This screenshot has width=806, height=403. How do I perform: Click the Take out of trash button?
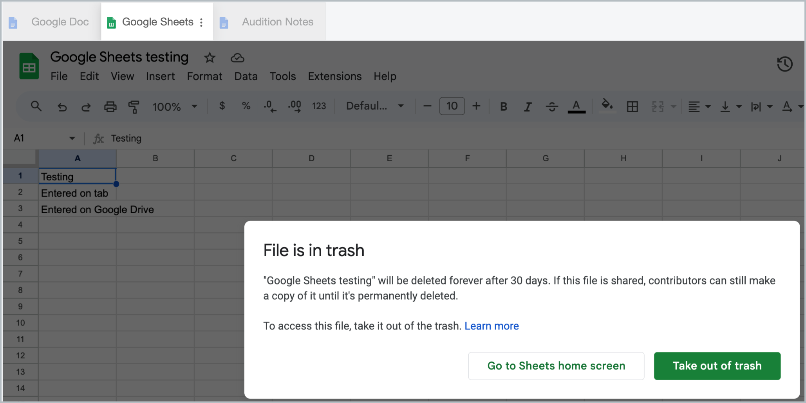(717, 366)
